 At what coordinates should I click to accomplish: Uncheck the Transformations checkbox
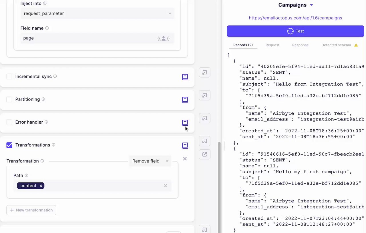coord(9,145)
